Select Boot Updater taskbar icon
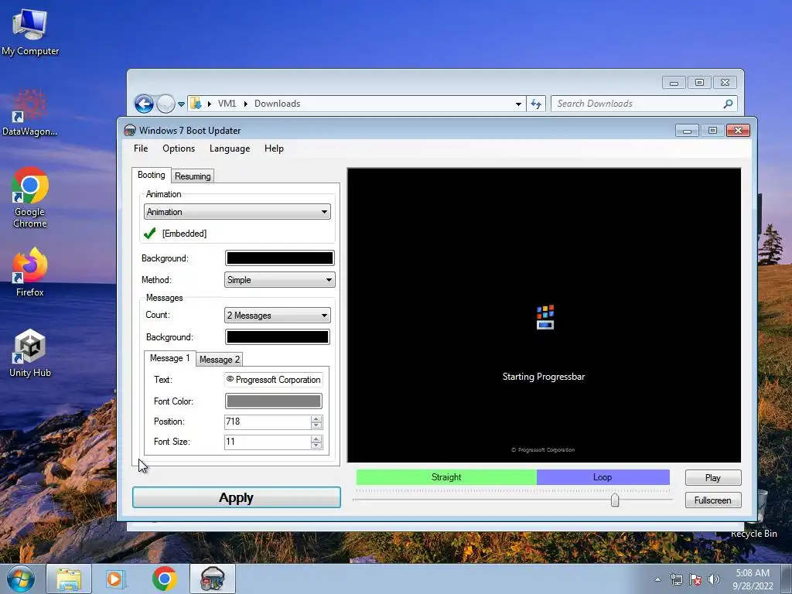Image resolution: width=792 pixels, height=594 pixels. click(x=213, y=579)
